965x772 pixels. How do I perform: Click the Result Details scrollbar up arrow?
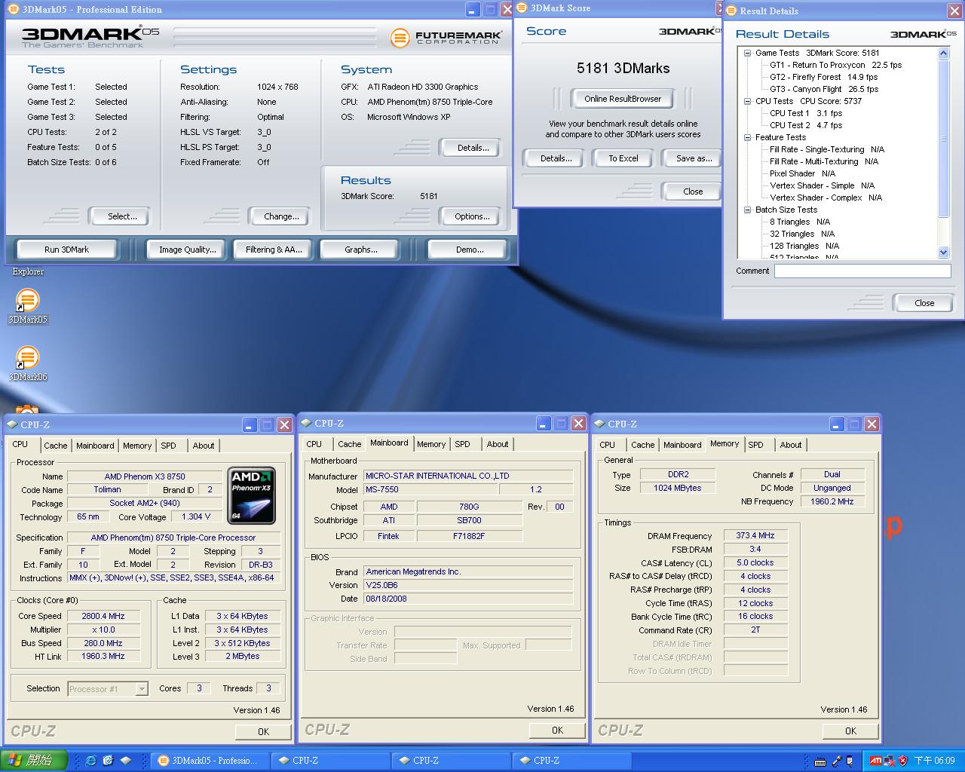click(943, 53)
